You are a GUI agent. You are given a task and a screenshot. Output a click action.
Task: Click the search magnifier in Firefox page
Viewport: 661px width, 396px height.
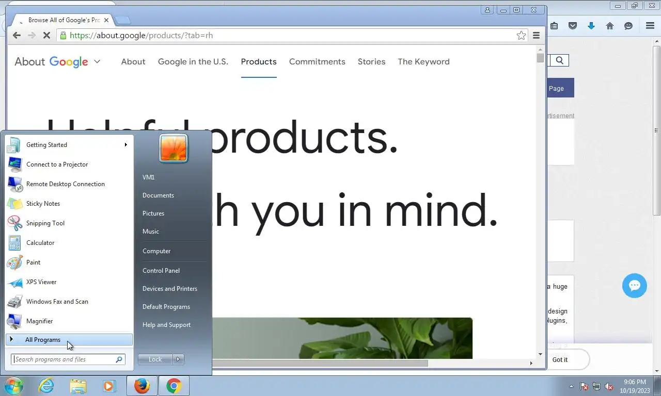tap(560, 60)
